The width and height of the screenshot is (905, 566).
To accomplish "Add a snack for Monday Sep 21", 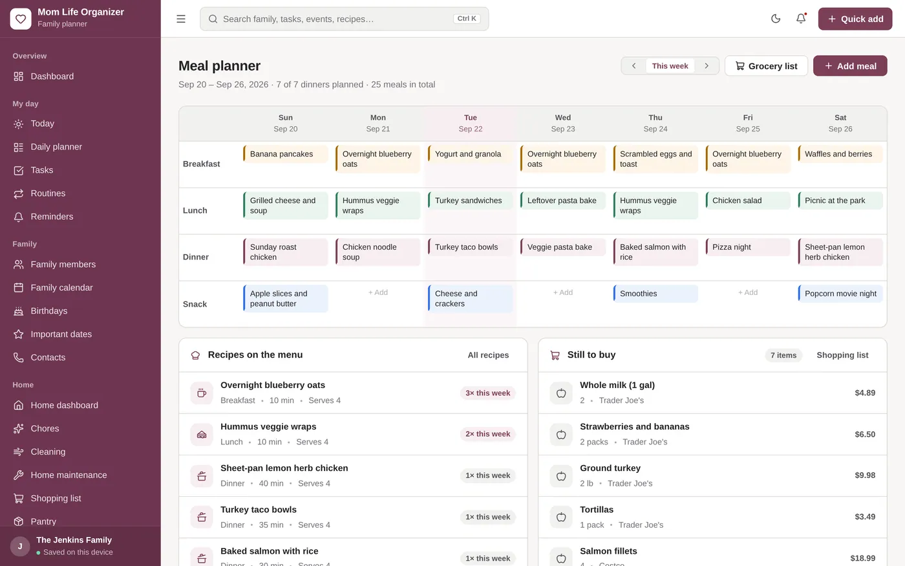I will [x=378, y=292].
